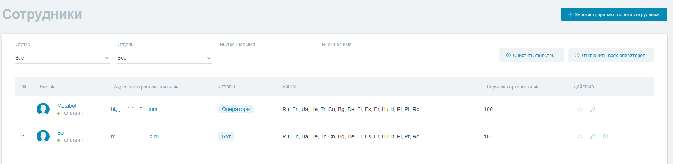Click the power icon in Metabot row
The height and width of the screenshot is (164, 673).
[x=580, y=109]
